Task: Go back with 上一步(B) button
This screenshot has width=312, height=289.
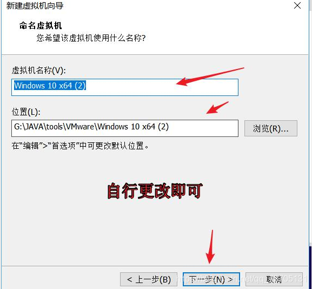Action: pyautogui.click(x=149, y=279)
